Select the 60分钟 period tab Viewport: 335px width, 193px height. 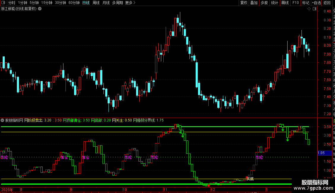click(74, 3)
